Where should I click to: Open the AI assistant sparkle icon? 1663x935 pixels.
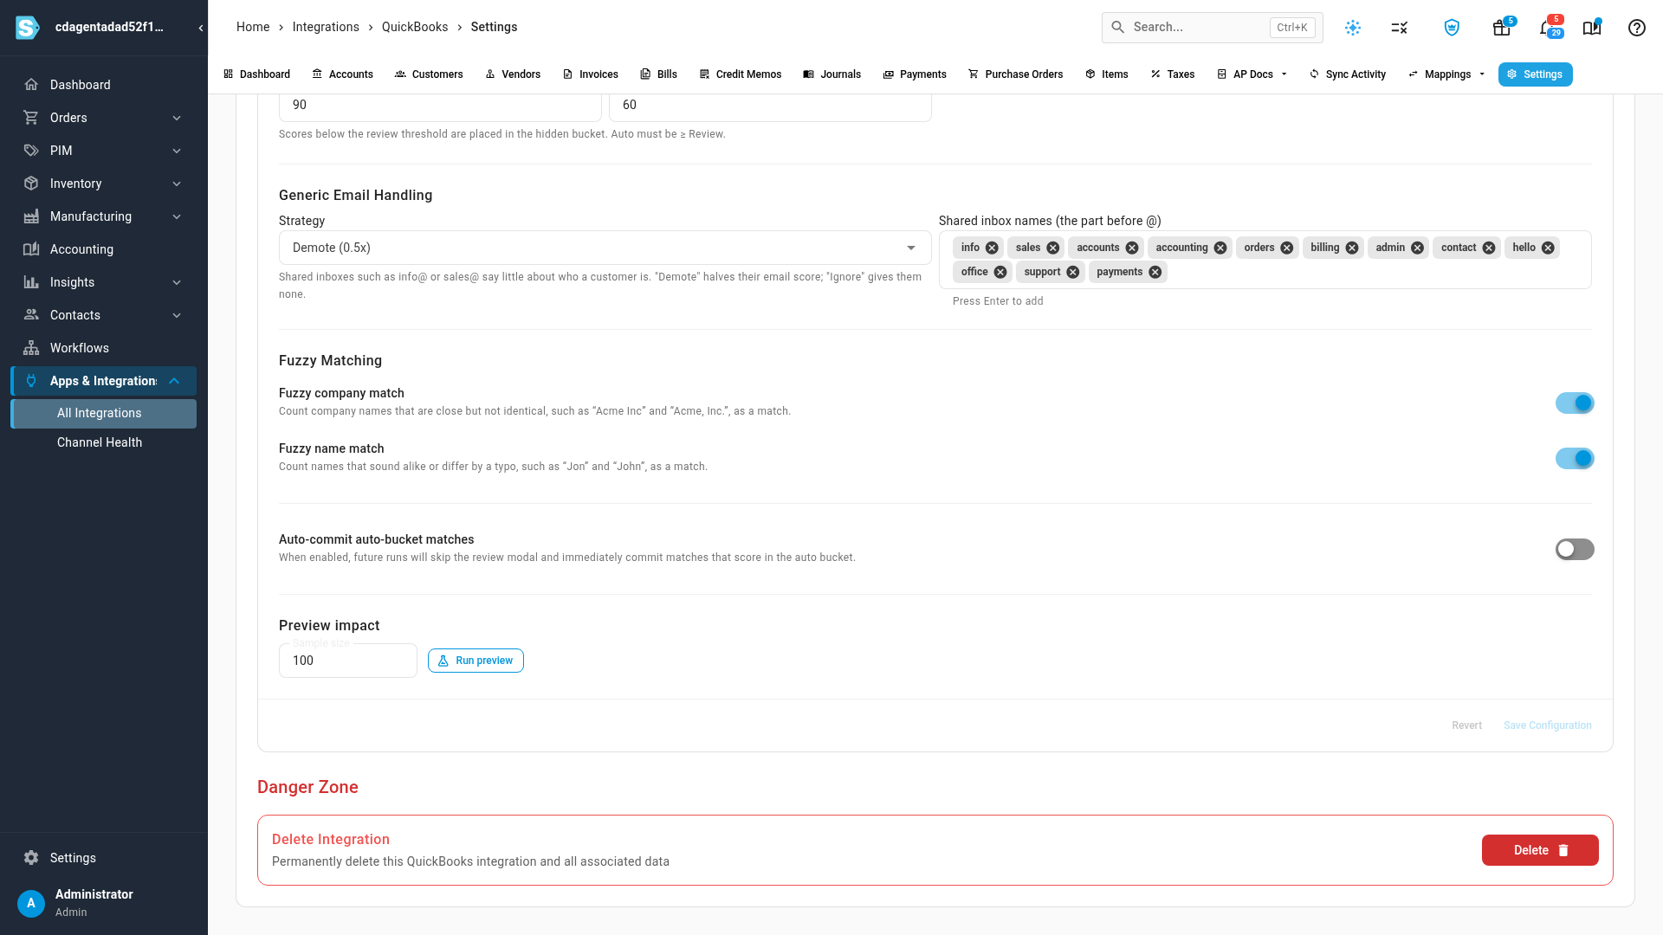click(1353, 28)
